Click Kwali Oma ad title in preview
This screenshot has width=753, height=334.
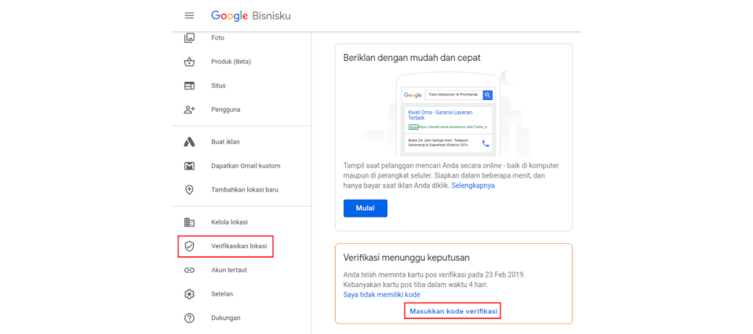point(441,114)
